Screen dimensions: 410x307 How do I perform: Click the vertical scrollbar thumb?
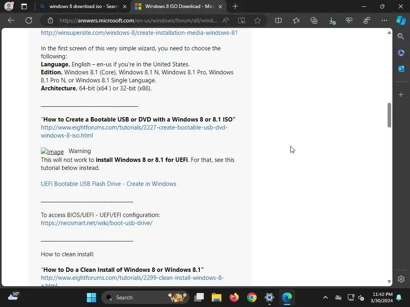pyautogui.click(x=389, y=115)
